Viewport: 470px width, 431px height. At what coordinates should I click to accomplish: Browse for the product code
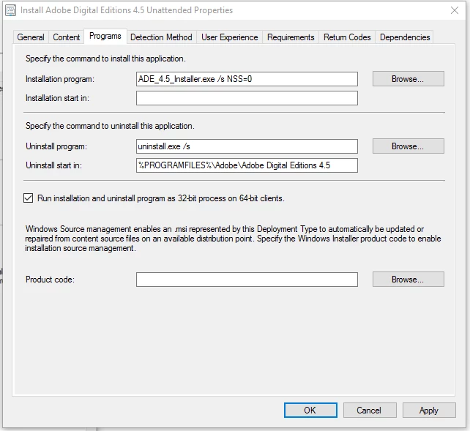[x=409, y=280]
